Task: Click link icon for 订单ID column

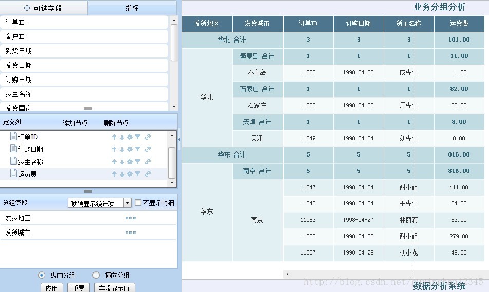Action: (x=148, y=137)
